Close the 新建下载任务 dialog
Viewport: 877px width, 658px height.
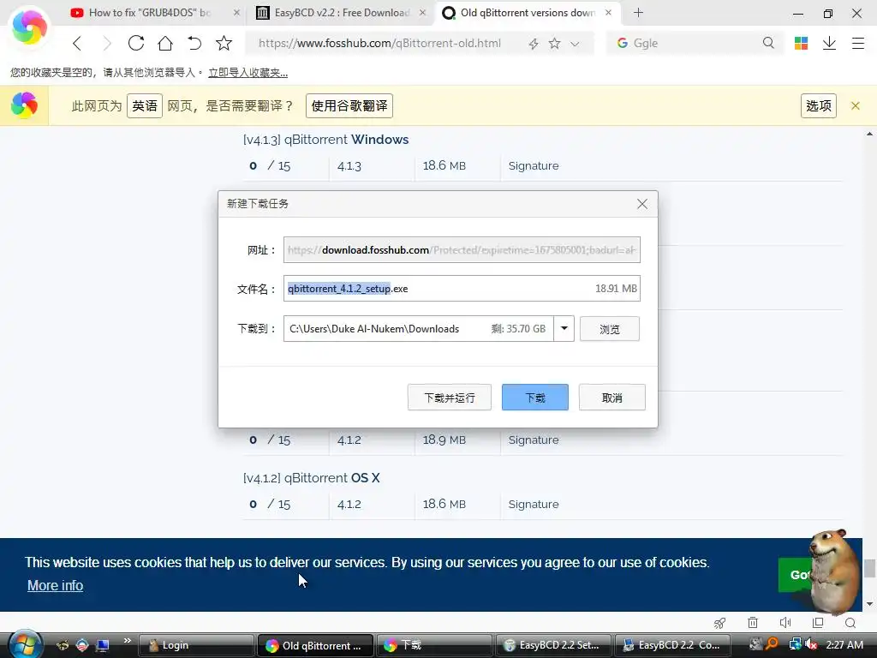tap(642, 204)
